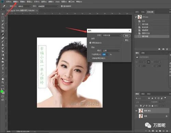The height and width of the screenshot is (133, 171).
Task: Select the Move tool in toolbar
Action: coord(3,14)
